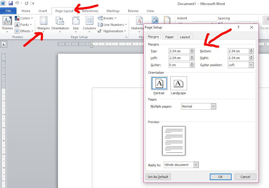Open the Themes gallery button

(7, 24)
